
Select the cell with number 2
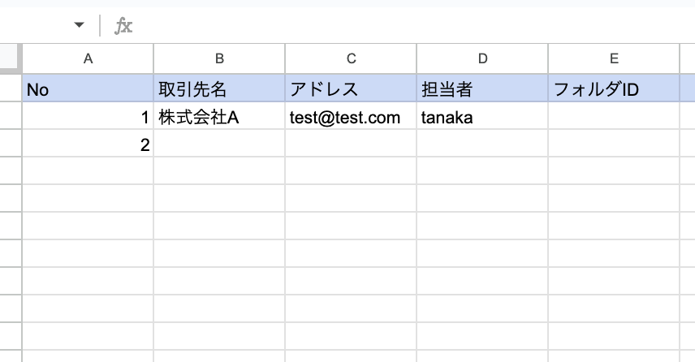[x=88, y=145]
